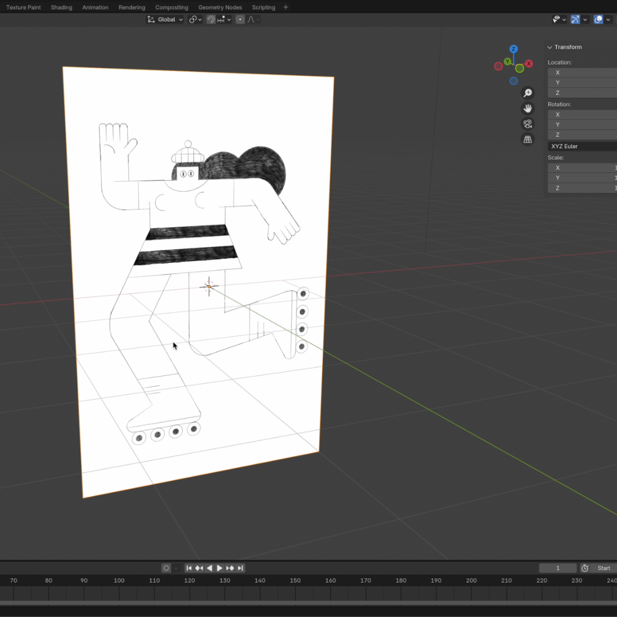Image resolution: width=617 pixels, height=617 pixels.
Task: Toggle auto keying record button
Action: (166, 568)
